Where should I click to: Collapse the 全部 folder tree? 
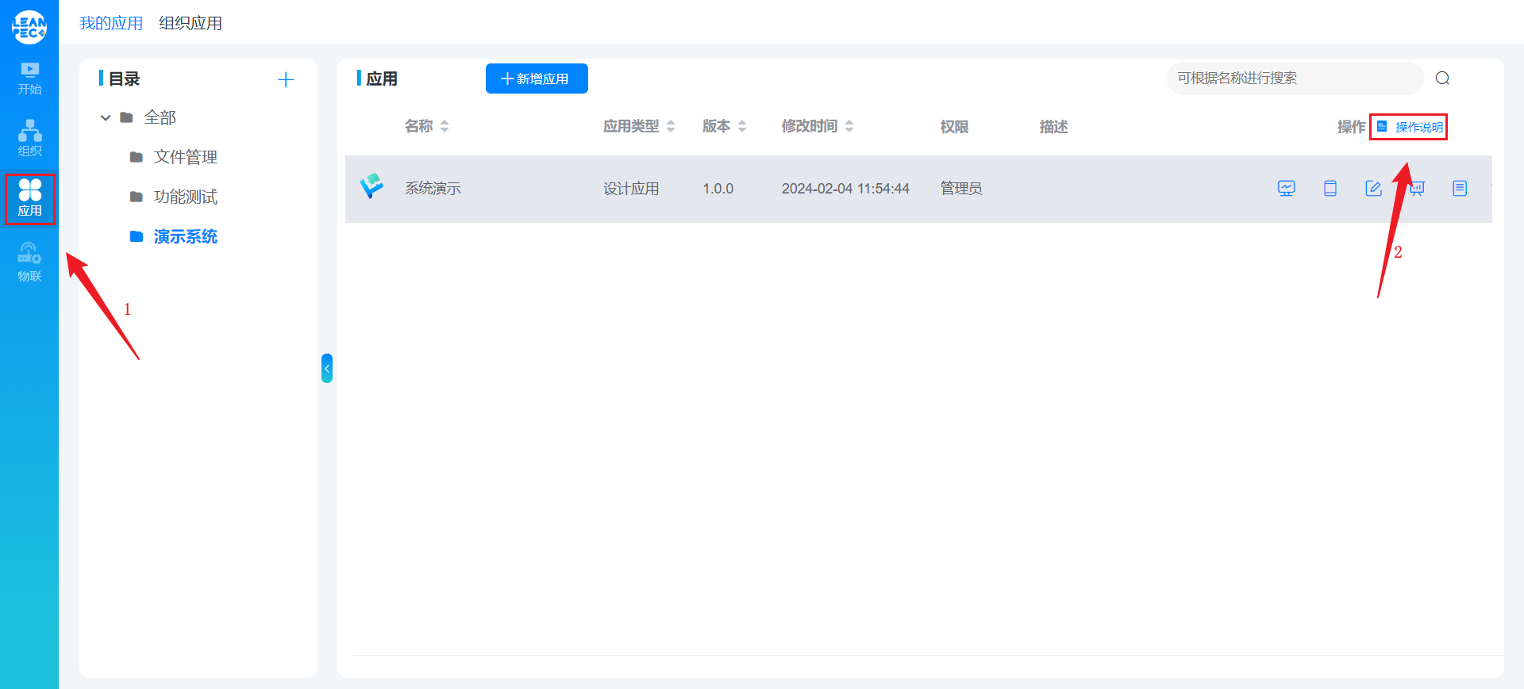tap(106, 117)
